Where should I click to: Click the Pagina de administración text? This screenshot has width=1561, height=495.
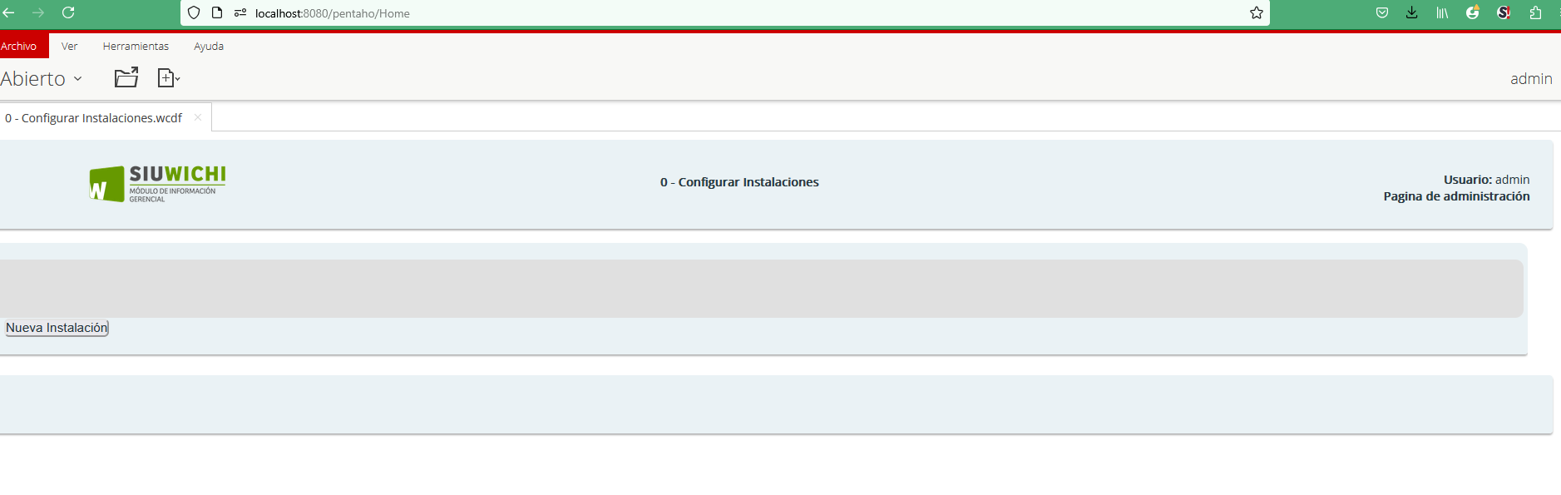coord(1456,196)
